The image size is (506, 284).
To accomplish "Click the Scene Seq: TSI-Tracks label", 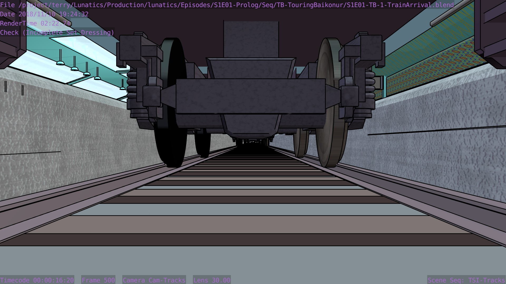I will point(466,280).
